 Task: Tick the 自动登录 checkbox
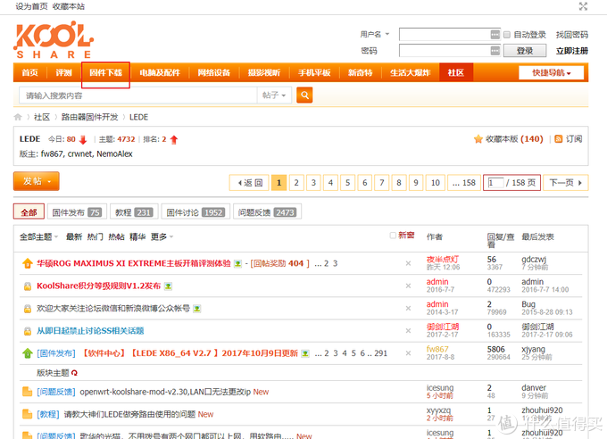507,35
